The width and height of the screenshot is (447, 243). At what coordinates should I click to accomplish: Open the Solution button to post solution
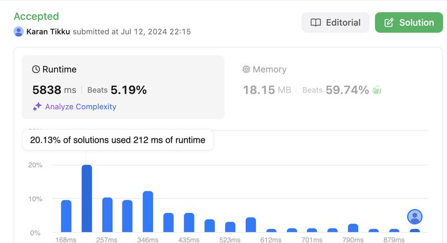click(409, 22)
